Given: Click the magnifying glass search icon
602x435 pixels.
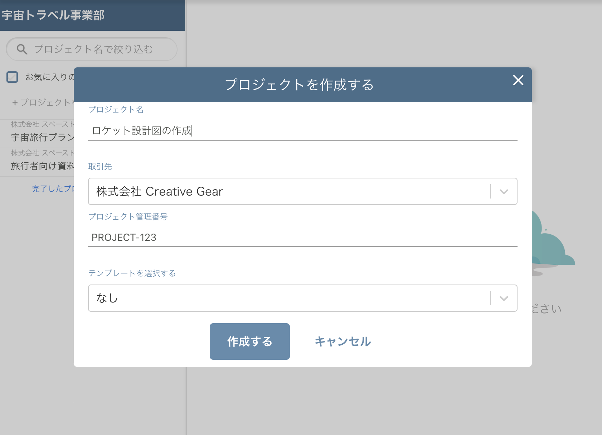Looking at the screenshot, I should pos(21,49).
